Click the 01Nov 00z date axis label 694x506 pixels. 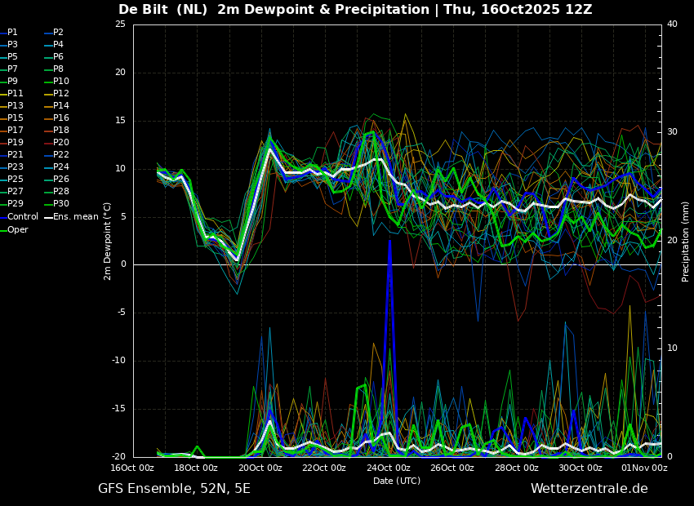click(x=644, y=468)
